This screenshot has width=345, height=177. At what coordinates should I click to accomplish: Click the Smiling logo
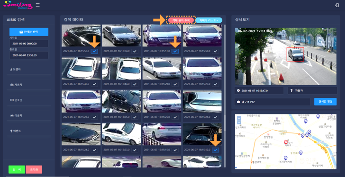[x=18, y=5]
